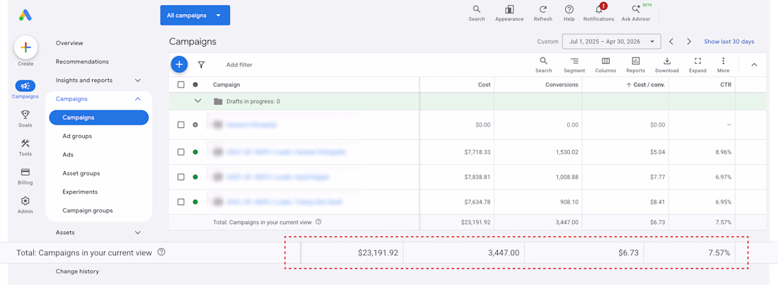Open the Goals trophy icon

click(25, 115)
